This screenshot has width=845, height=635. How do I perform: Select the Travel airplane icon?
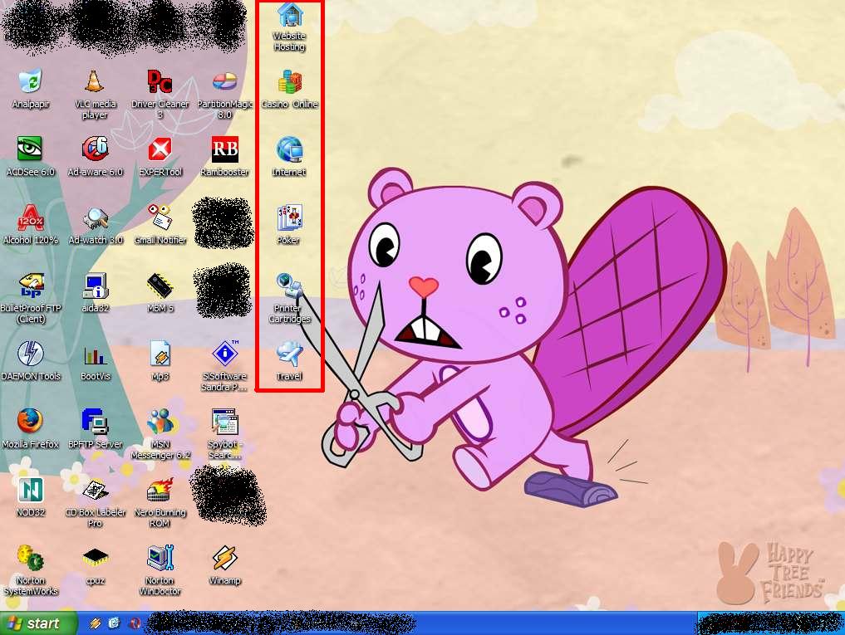point(290,354)
